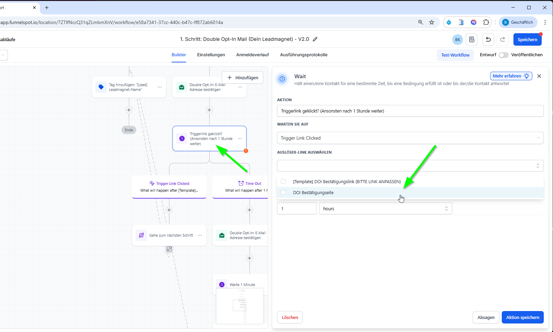Click the timeout number field showing 1
The width and height of the screenshot is (553, 332).
pyautogui.click(x=297, y=209)
